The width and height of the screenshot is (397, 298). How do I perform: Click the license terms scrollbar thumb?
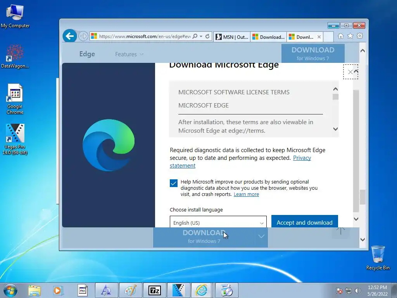pos(335,97)
